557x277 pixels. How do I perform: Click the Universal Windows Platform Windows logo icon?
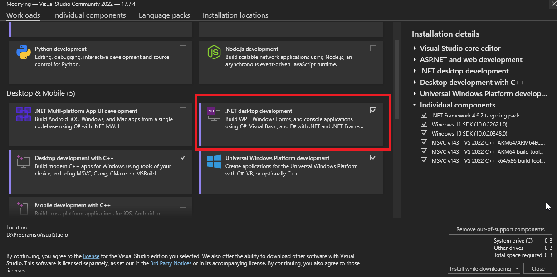pos(214,161)
